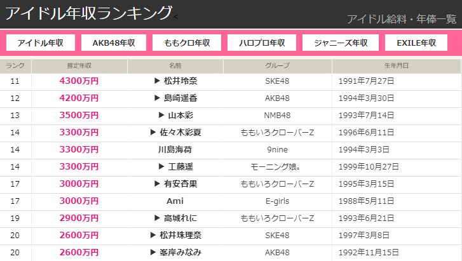The height and width of the screenshot is (261, 462).
Task: Open the 山本彩 name link
Action: coord(180,115)
